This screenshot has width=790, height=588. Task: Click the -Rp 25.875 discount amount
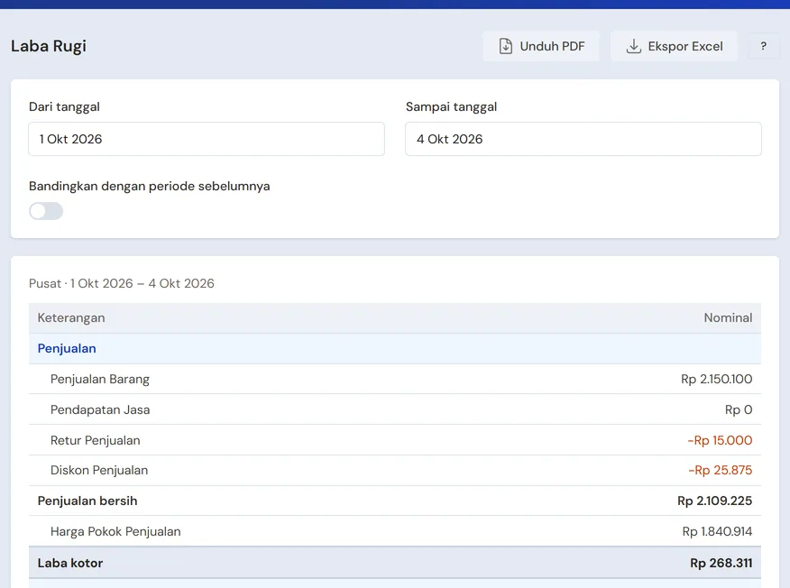[x=721, y=470]
